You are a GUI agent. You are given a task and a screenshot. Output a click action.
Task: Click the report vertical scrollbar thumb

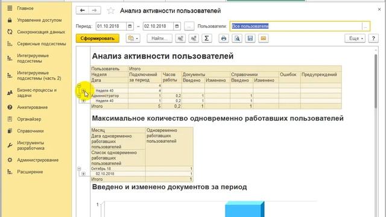pos(376,81)
